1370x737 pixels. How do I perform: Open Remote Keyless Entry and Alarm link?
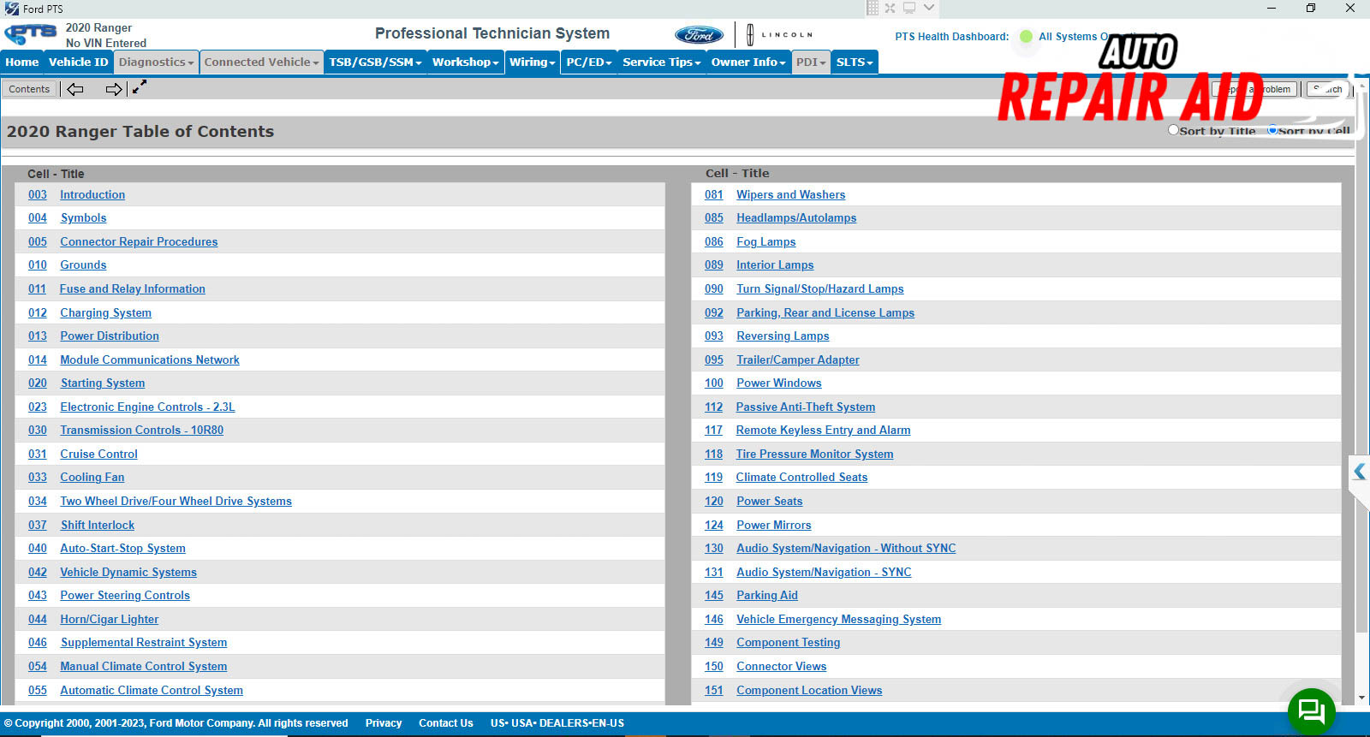[x=824, y=431]
